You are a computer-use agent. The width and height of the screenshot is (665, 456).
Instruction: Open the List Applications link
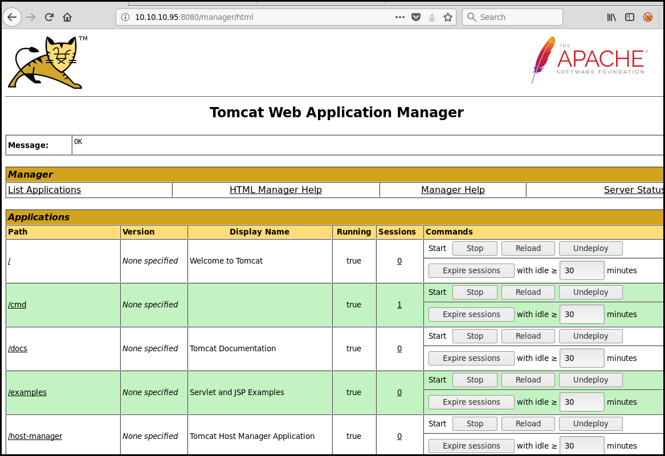click(x=44, y=190)
